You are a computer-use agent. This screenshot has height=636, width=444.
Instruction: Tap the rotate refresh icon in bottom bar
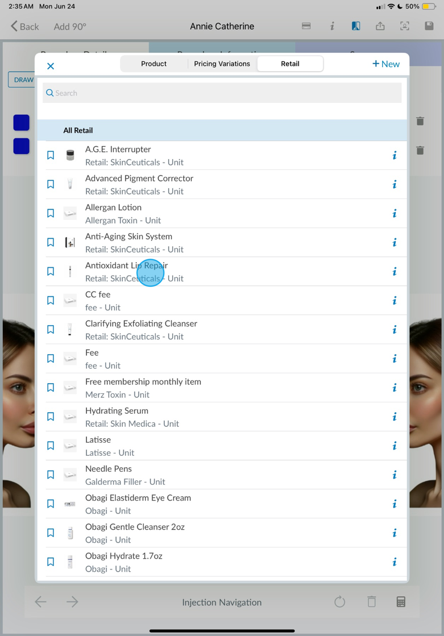tap(340, 601)
